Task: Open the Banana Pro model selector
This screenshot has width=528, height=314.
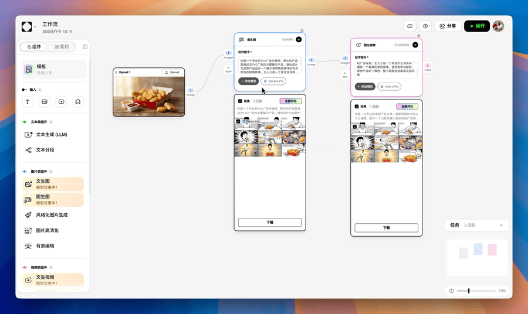Action: tap(273, 81)
